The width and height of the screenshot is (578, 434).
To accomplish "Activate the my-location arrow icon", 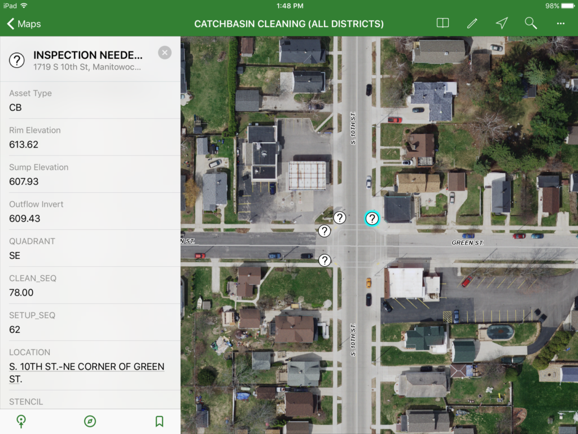I will point(501,23).
